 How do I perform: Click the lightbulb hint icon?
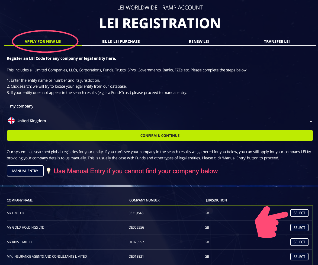pyautogui.click(x=49, y=171)
